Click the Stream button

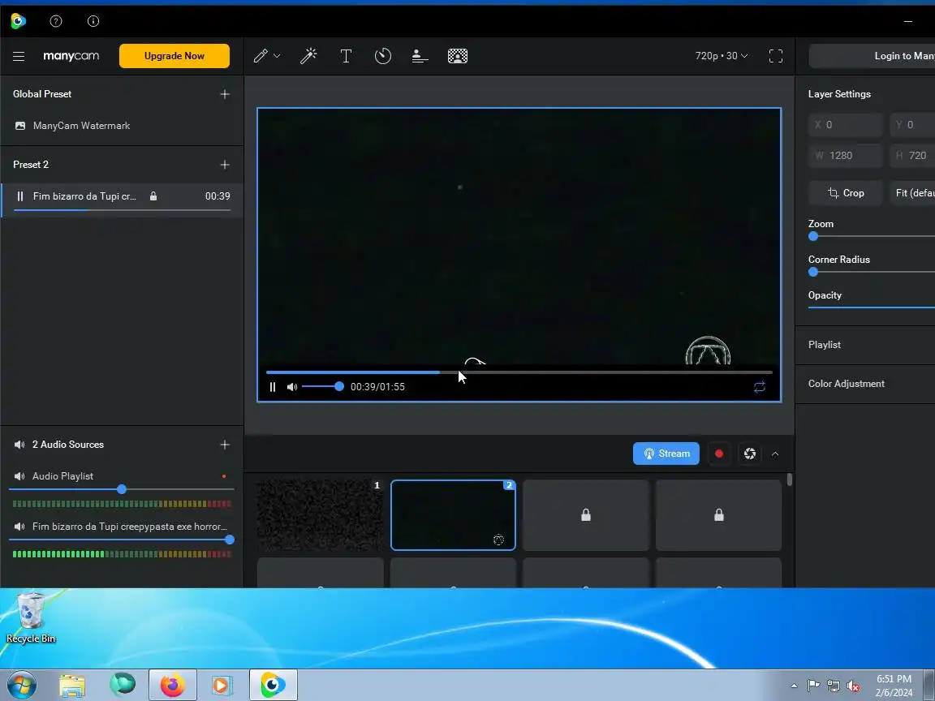click(x=666, y=454)
